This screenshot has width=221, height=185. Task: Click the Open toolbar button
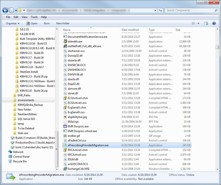(x=32, y=24)
